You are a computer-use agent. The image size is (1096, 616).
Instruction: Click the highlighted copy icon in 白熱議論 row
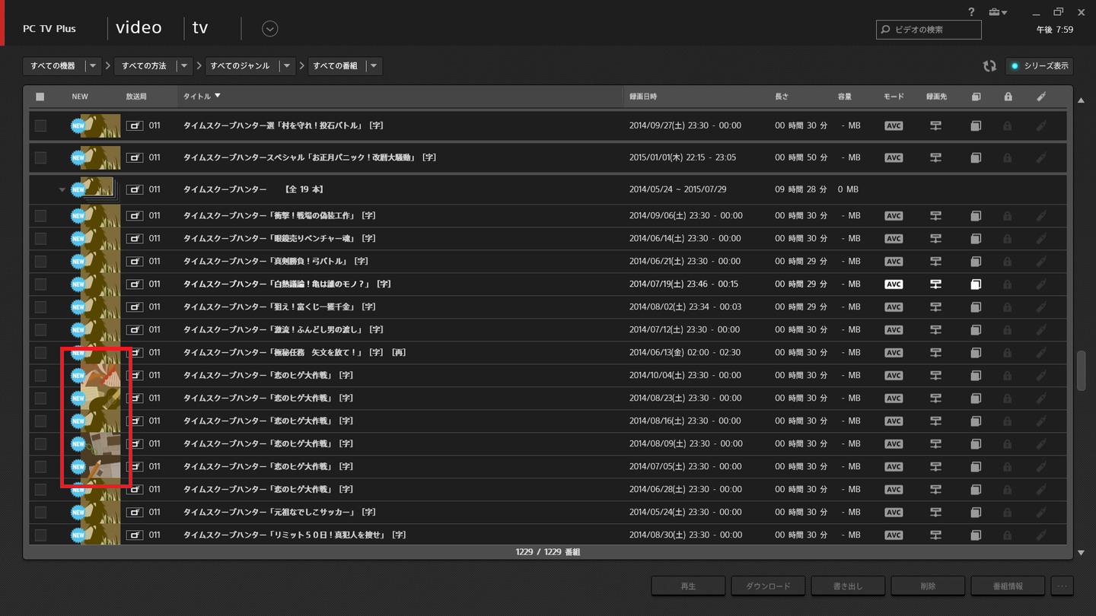coord(976,284)
